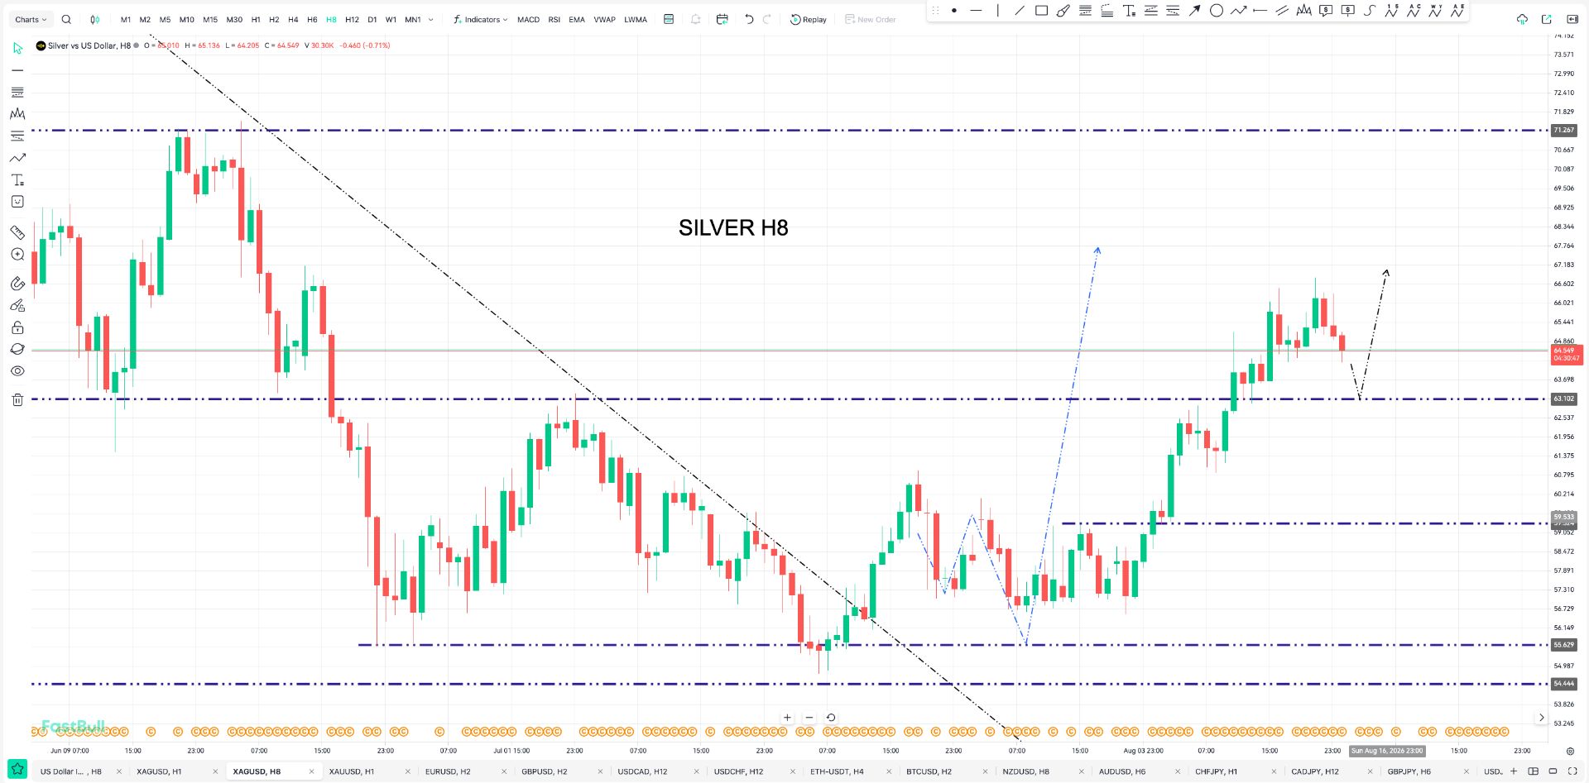Viewport: 1589px width, 783px height.
Task: Select the rectangle drawing tool
Action: pyautogui.click(x=1041, y=11)
